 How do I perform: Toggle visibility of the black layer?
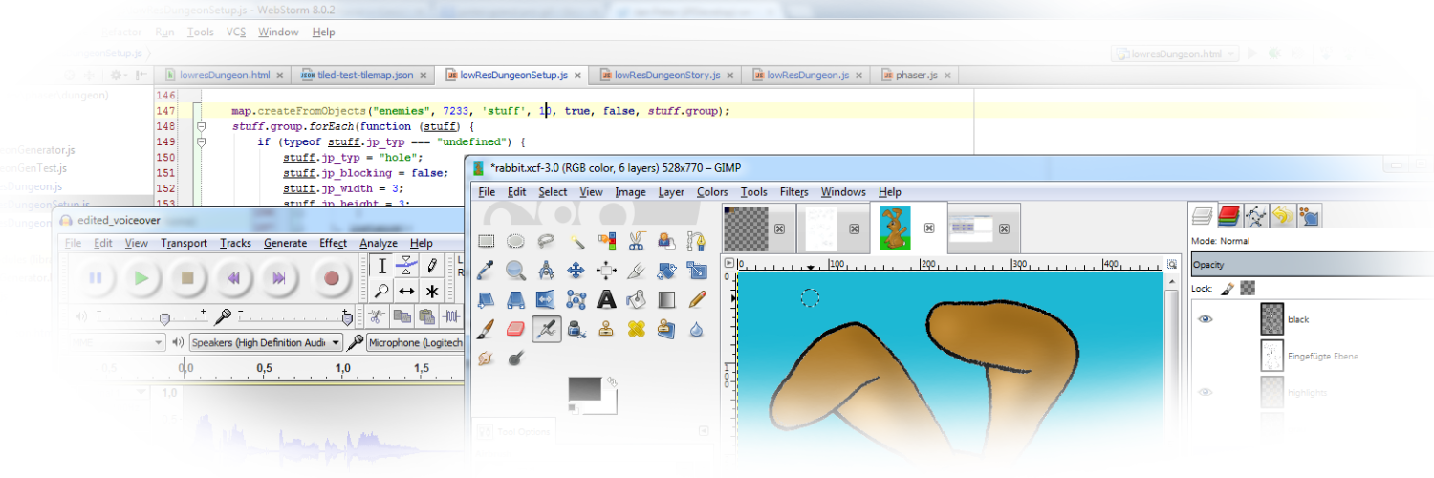pos(1206,319)
